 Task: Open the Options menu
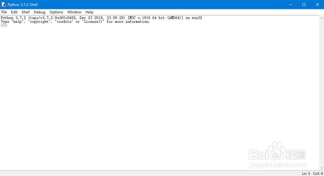[x=56, y=12]
